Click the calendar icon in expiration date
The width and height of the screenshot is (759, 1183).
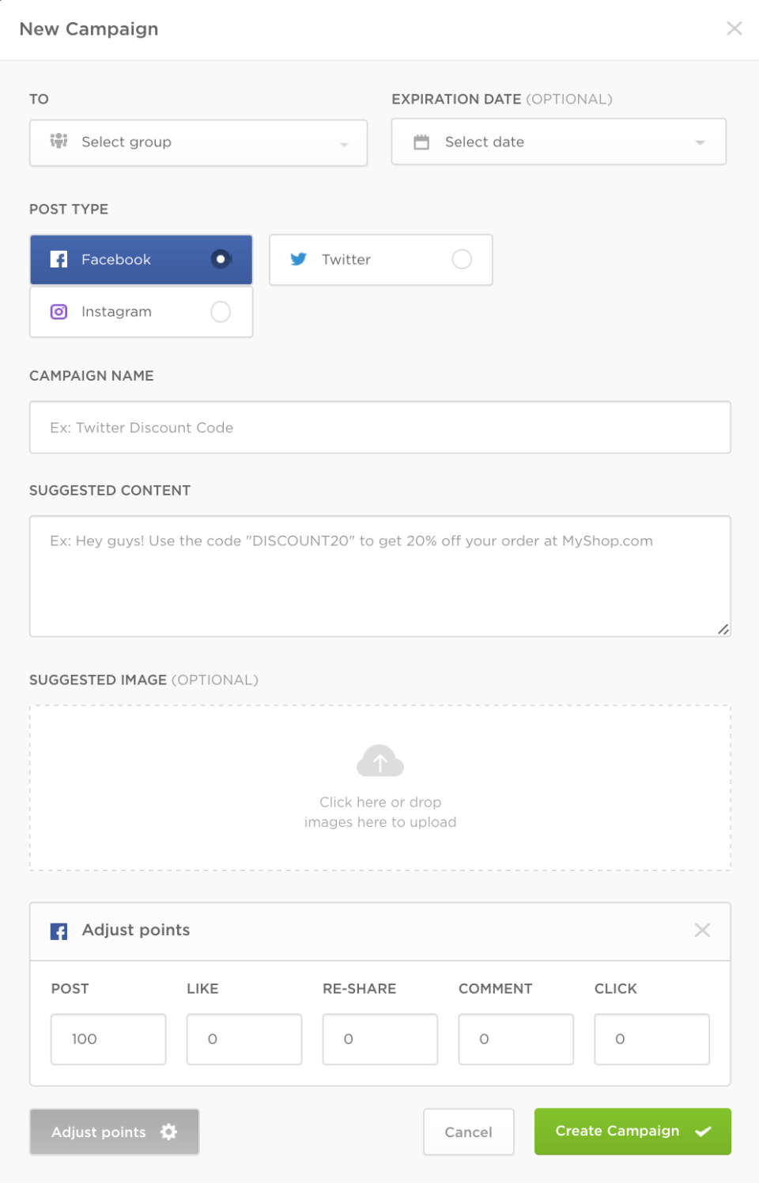(x=421, y=142)
